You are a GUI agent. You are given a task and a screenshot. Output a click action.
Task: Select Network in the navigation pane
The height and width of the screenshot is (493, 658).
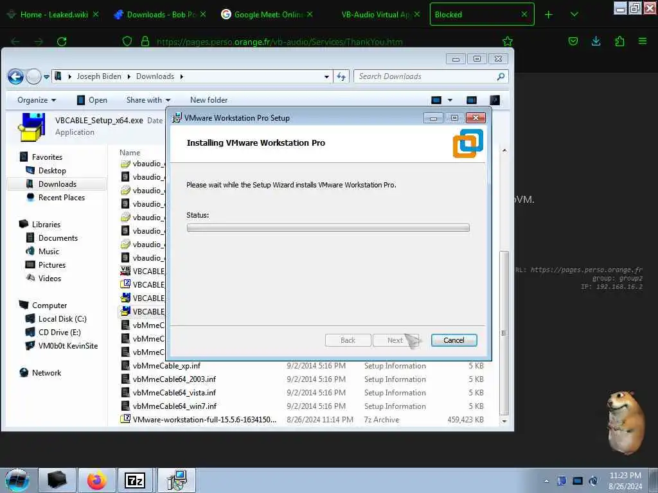(46, 373)
